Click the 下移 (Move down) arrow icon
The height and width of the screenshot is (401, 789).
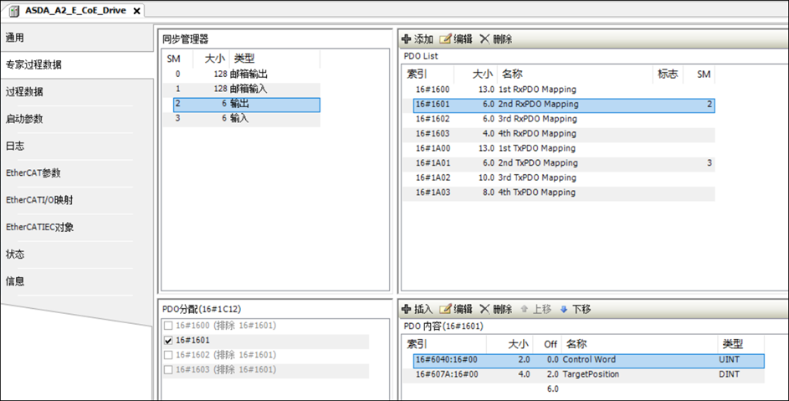pos(563,309)
